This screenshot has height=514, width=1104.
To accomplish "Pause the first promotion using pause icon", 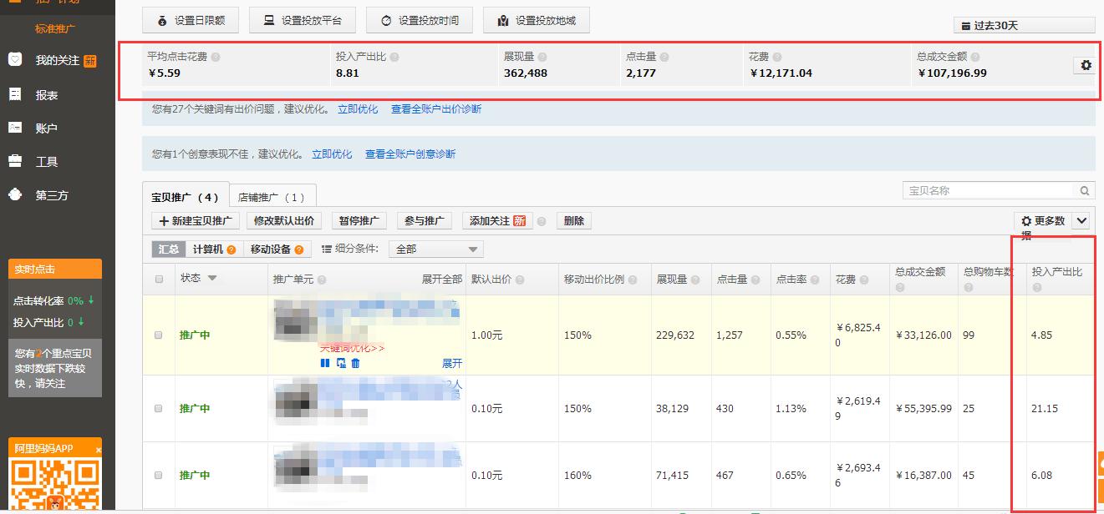I will [x=324, y=363].
